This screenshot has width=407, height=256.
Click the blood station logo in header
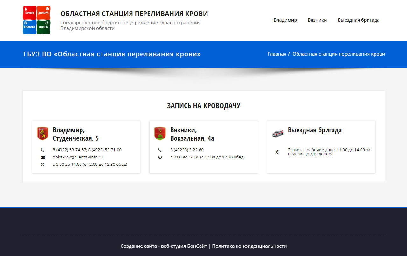pyautogui.click(x=37, y=20)
